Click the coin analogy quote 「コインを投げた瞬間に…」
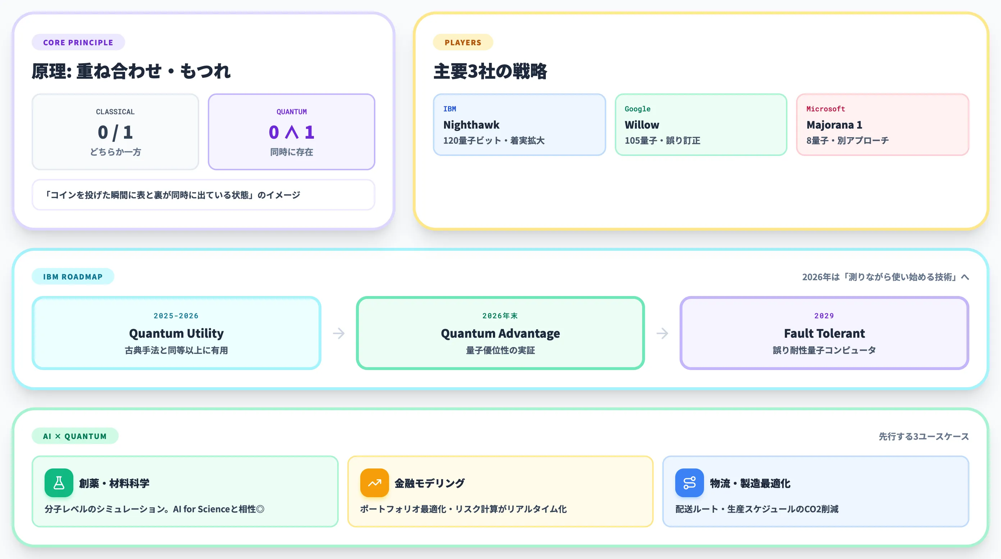This screenshot has height=559, width=1001. point(203,195)
